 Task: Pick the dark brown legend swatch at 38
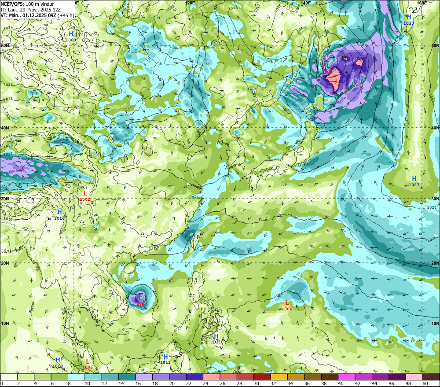(330, 377)
